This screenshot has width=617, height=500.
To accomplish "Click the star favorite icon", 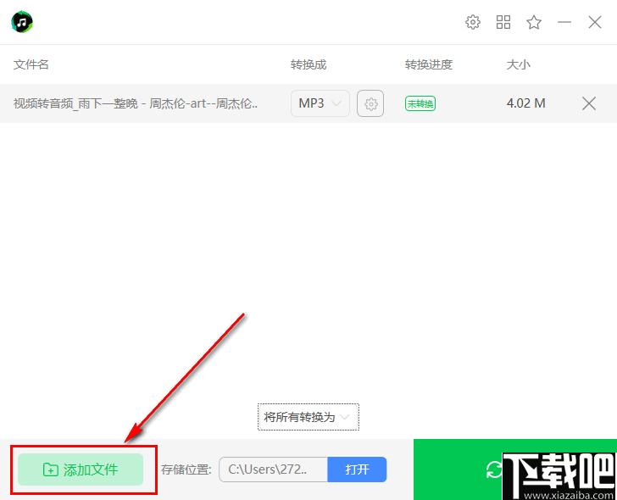I will 534,22.
